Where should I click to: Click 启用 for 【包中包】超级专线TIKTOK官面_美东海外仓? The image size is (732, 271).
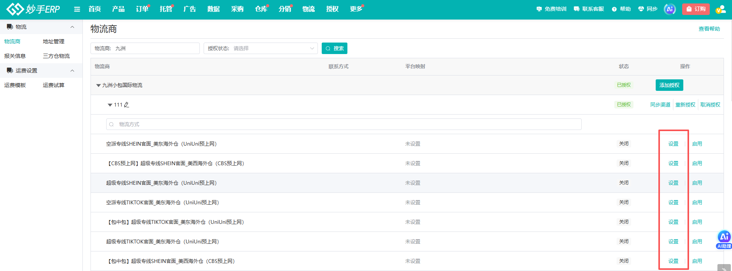tap(697, 222)
